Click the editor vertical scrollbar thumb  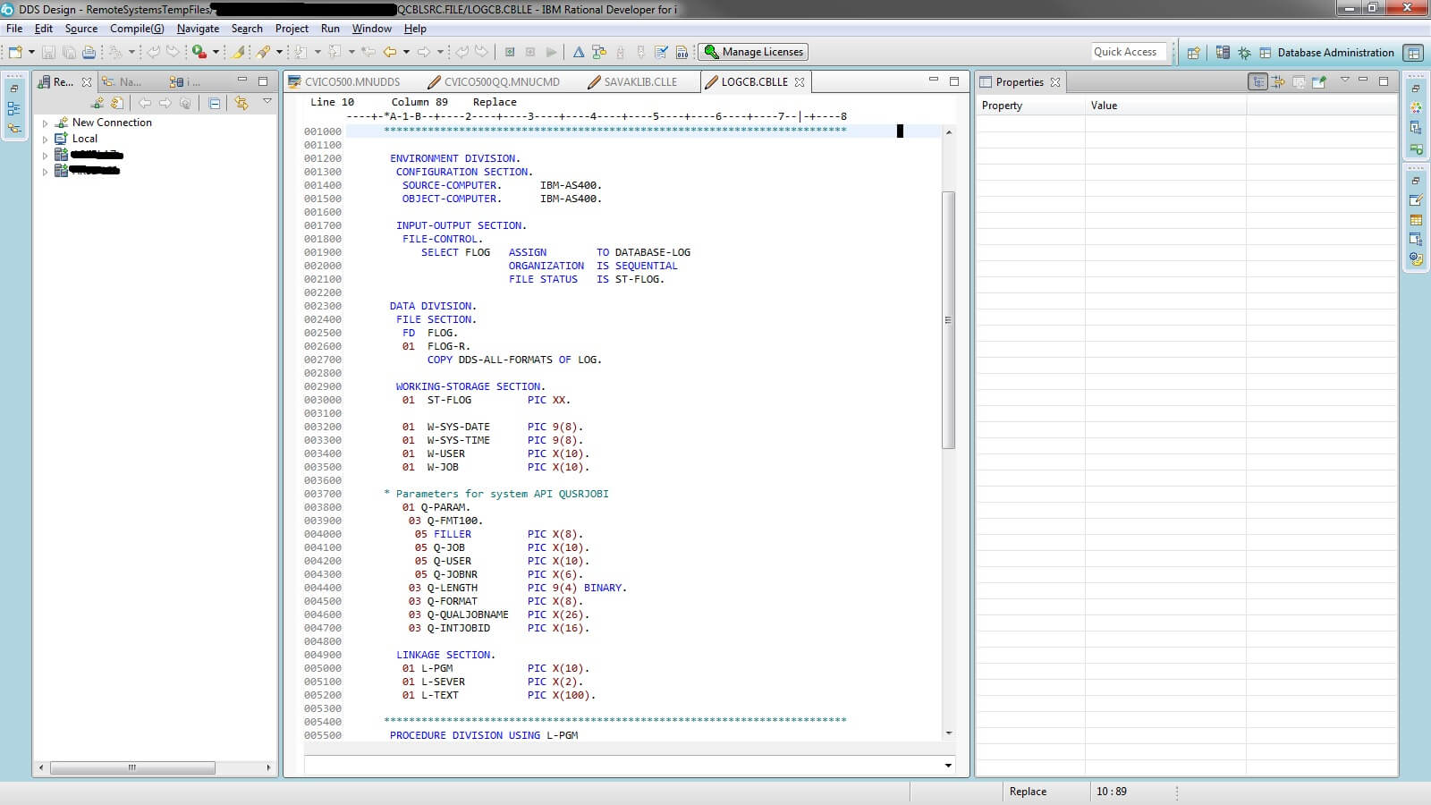point(948,319)
